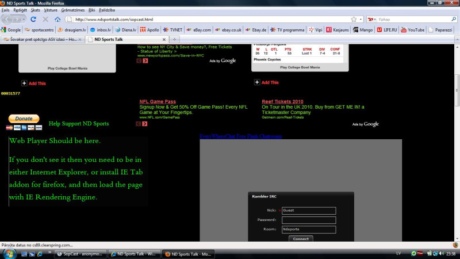Screen dimensions: 460x259
Task: Click the right Add This plus button
Action: tap(257, 82)
